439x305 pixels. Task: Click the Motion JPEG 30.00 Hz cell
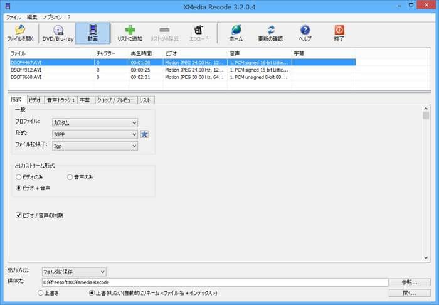194,77
